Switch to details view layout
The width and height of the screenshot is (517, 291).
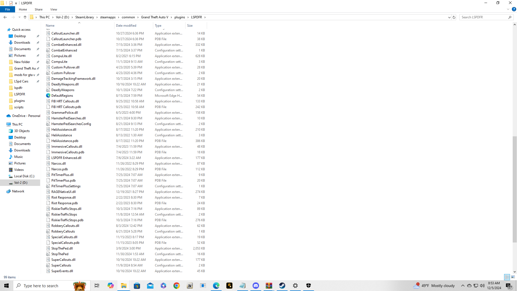(x=507, y=277)
